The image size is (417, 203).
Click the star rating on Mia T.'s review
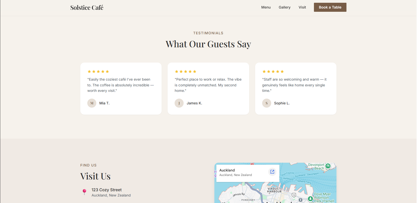(x=98, y=72)
